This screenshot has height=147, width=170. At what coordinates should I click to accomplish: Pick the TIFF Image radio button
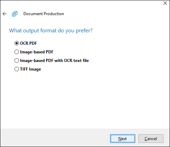[17, 69]
